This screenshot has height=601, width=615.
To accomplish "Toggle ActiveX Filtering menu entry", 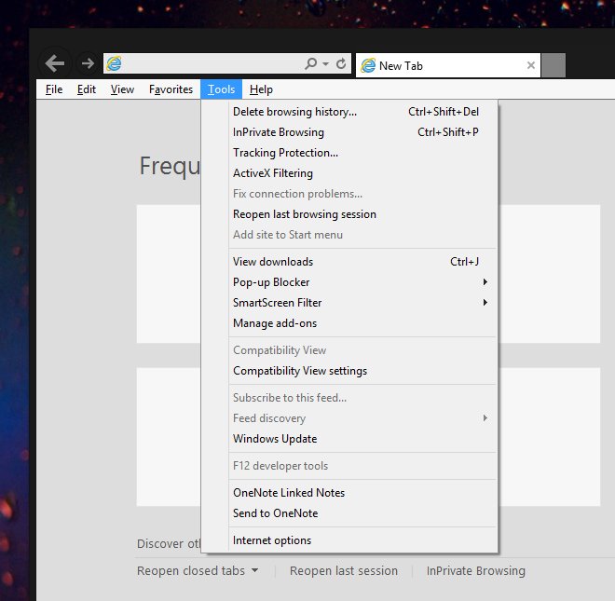I will click(x=273, y=173).
